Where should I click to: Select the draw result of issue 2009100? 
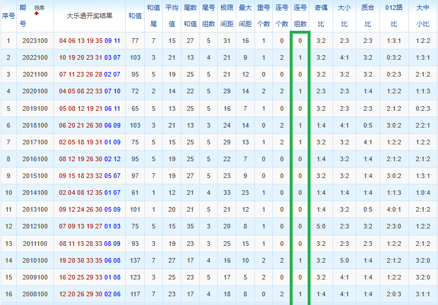pyautogui.click(x=89, y=277)
